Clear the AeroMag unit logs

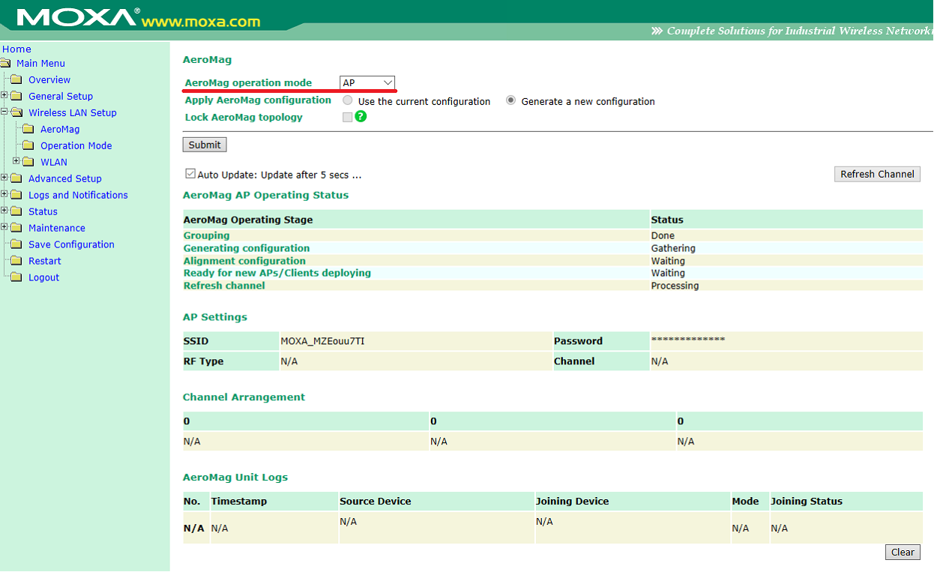pos(903,553)
